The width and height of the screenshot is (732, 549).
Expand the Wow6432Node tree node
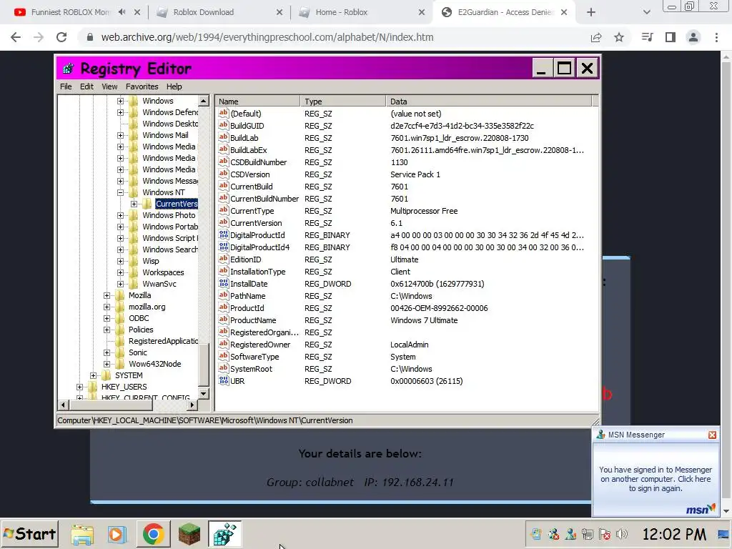pyautogui.click(x=107, y=364)
